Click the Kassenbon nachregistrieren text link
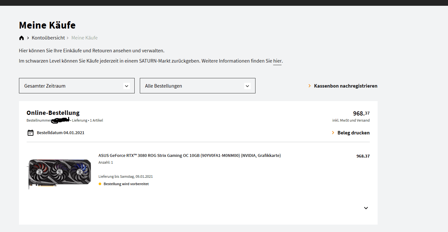Viewport: 448px width, 232px height. click(345, 86)
